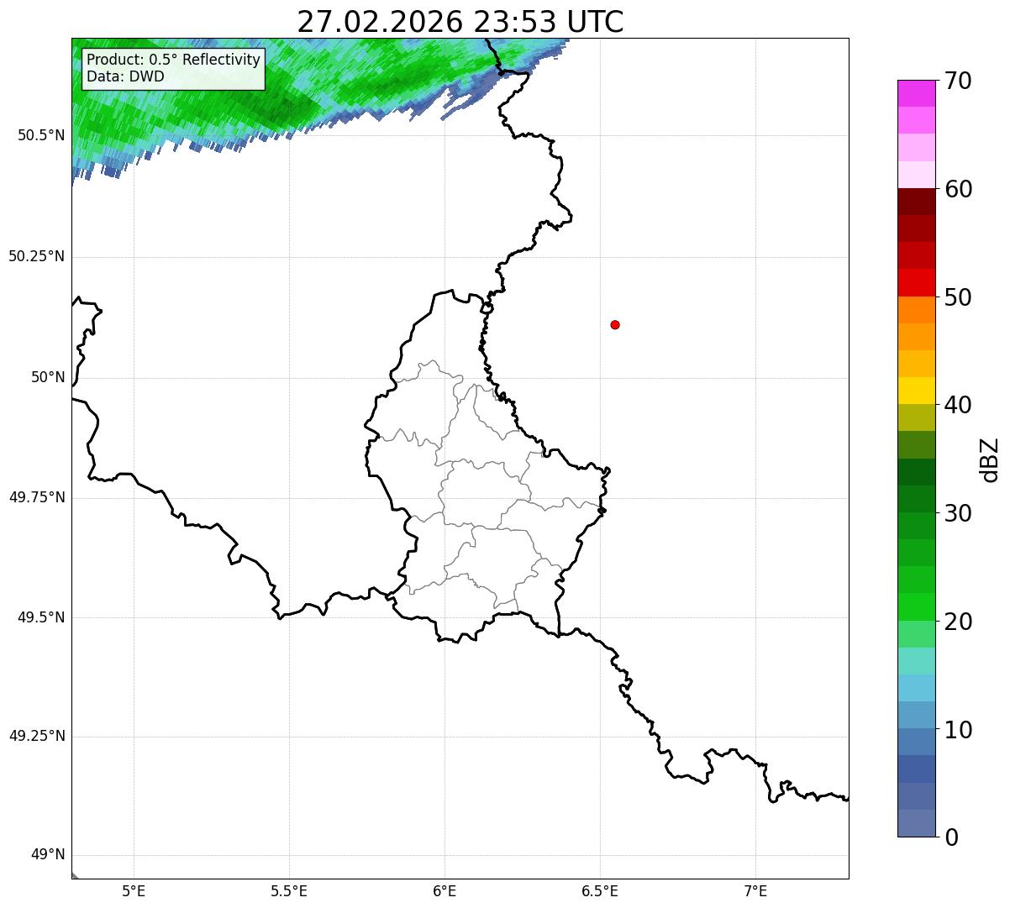The image size is (1010, 908).
Task: Click the bright red colorbar segment above 50
Action: click(x=916, y=282)
